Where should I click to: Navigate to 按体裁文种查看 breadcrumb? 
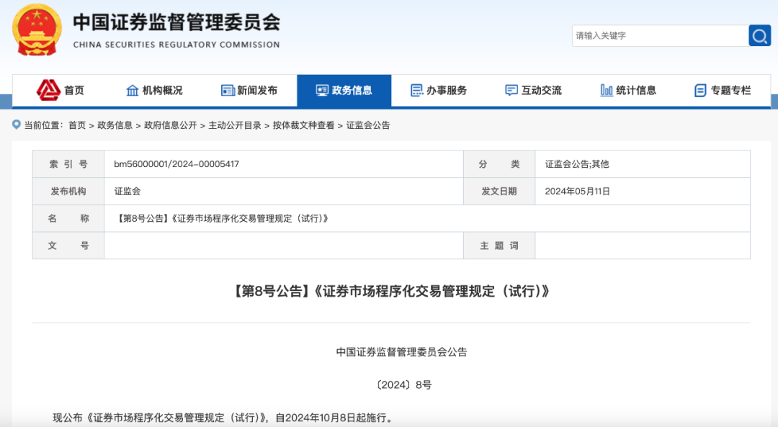click(304, 125)
